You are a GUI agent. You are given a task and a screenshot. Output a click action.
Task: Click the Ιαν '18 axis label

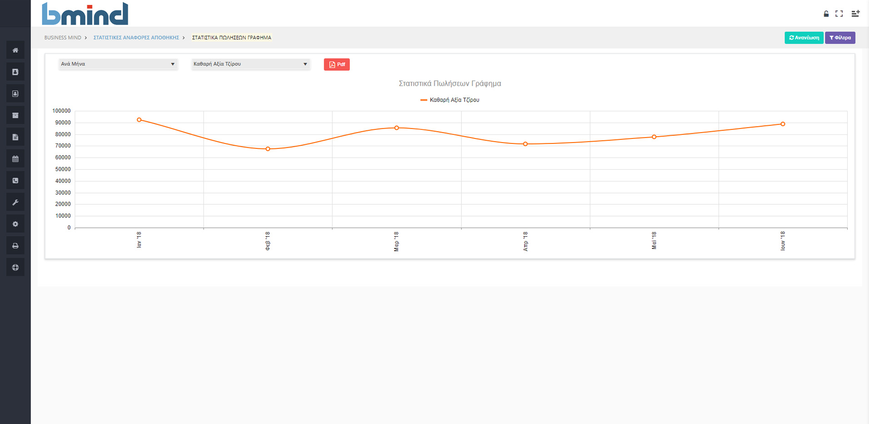pos(139,240)
